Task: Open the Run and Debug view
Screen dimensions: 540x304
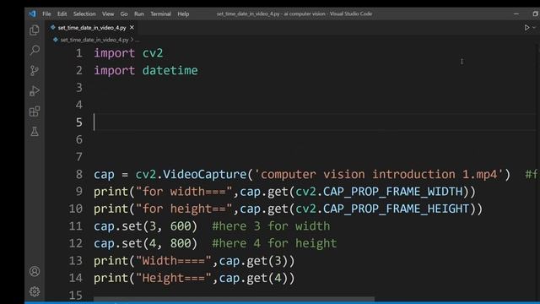Action: (x=35, y=91)
